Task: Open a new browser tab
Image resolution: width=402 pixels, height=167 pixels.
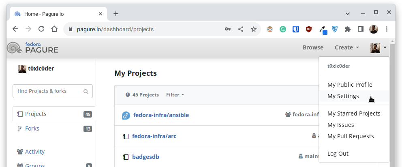Action: click(x=116, y=14)
